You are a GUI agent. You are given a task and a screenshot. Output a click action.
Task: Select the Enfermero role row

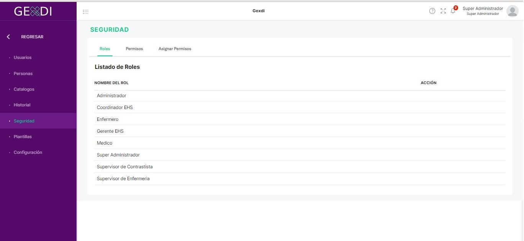[300, 119]
